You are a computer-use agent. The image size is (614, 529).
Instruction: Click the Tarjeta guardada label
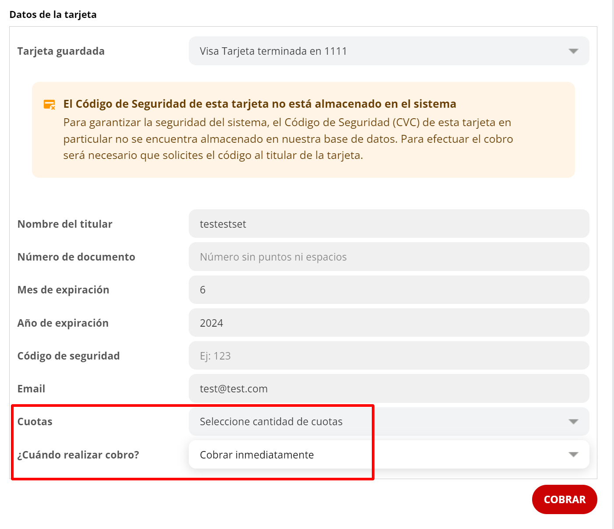pyautogui.click(x=61, y=51)
